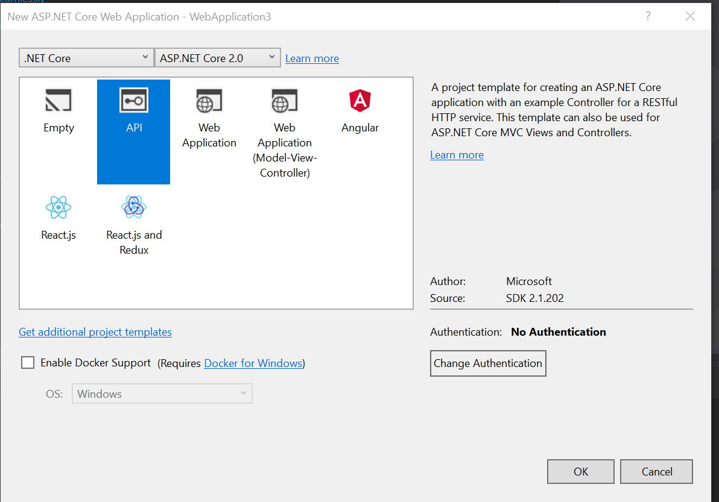This screenshot has height=502, width=719.
Task: Close the New ASP.NET Core Web Application dialog
Action: (690, 16)
